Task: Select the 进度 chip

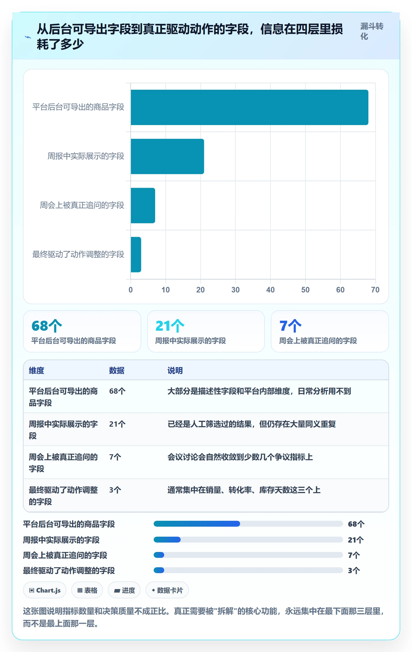Action: (x=124, y=590)
